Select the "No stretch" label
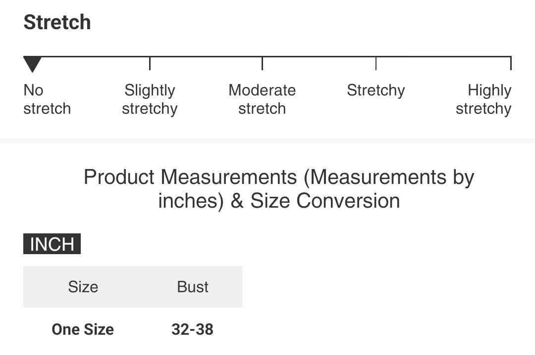Viewport: 535px width, 355px height. click(x=47, y=99)
